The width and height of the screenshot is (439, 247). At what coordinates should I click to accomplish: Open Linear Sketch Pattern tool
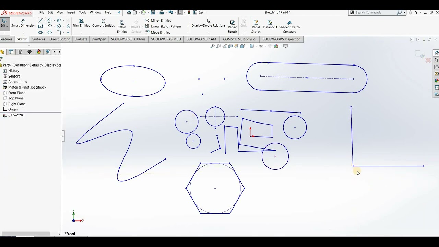[x=163, y=26]
